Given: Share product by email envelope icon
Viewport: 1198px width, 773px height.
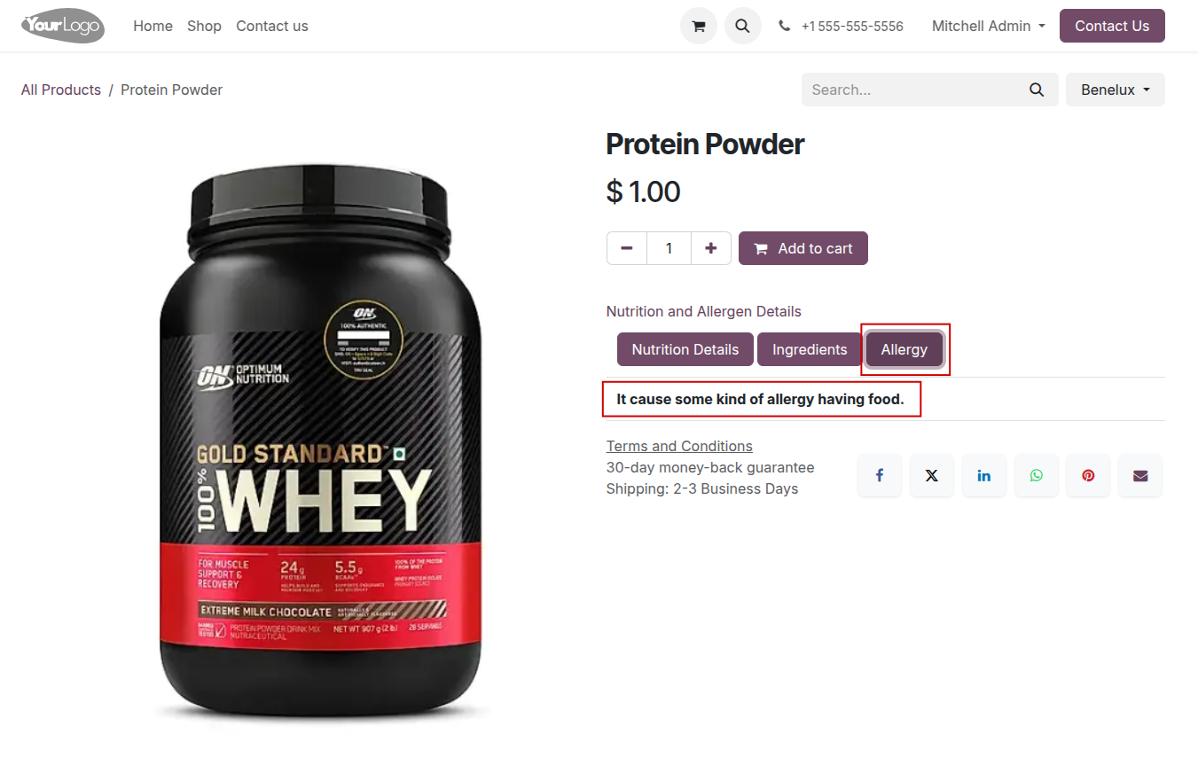Looking at the screenshot, I should coord(1140,475).
